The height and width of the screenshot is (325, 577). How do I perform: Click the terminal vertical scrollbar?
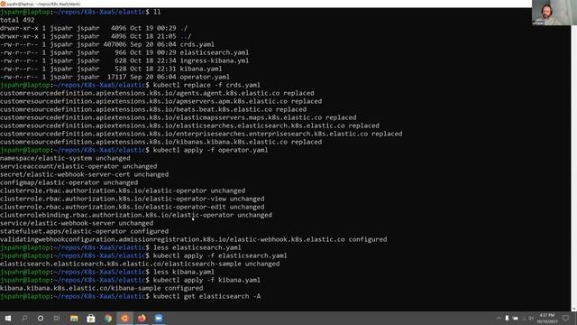pos(573,168)
